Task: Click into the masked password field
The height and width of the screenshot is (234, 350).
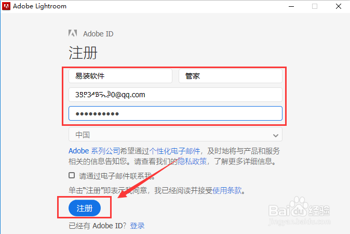Action: point(176,113)
